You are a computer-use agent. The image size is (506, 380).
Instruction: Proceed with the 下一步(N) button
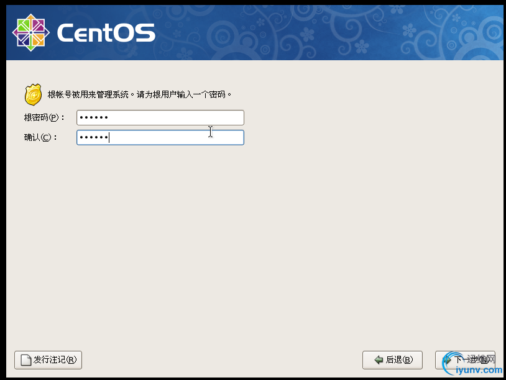(465, 360)
